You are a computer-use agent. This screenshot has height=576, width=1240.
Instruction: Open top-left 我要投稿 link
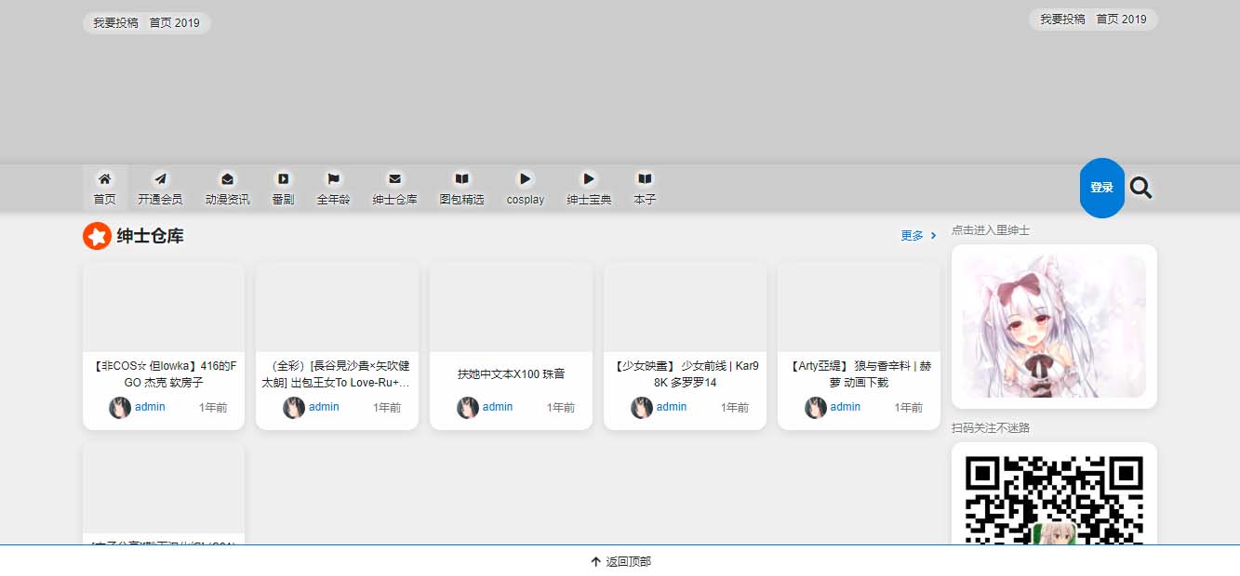(x=115, y=23)
